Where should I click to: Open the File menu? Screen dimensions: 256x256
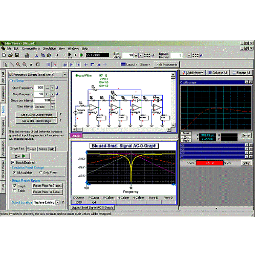(x=9, y=49)
